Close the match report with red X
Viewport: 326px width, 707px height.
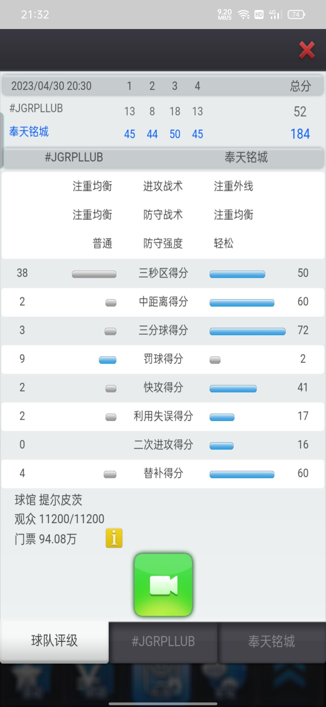pos(307,50)
